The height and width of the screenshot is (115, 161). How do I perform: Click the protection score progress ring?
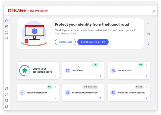[x=25, y=70]
